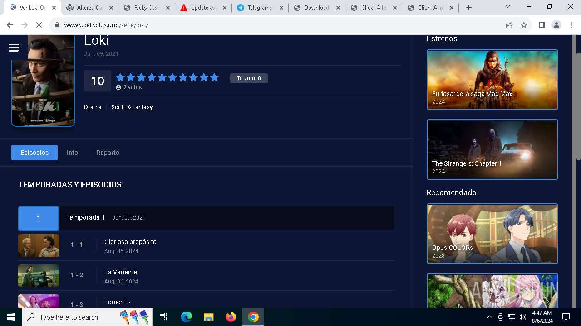Click the address bar URL

[106, 25]
